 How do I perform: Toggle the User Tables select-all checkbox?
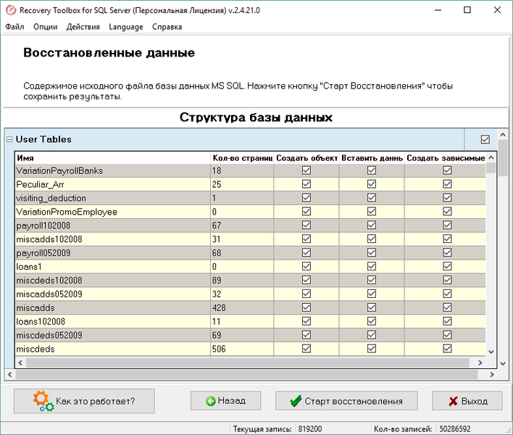(485, 139)
